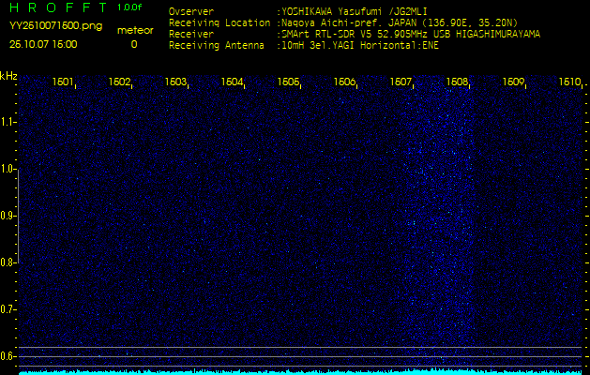Click observer name YOSHIKAWA Yasufumi /JG2MLI
The width and height of the screenshot is (590, 375).
tap(354, 12)
